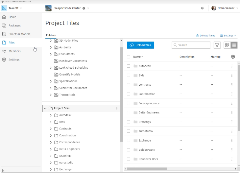This screenshot has height=173, width=240.
Task: Click the filter funnel icon
Action: (217, 45)
